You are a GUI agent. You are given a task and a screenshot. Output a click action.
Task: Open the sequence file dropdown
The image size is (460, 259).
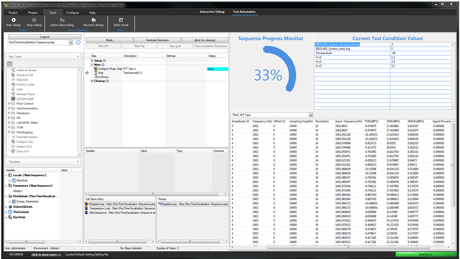pos(71,43)
